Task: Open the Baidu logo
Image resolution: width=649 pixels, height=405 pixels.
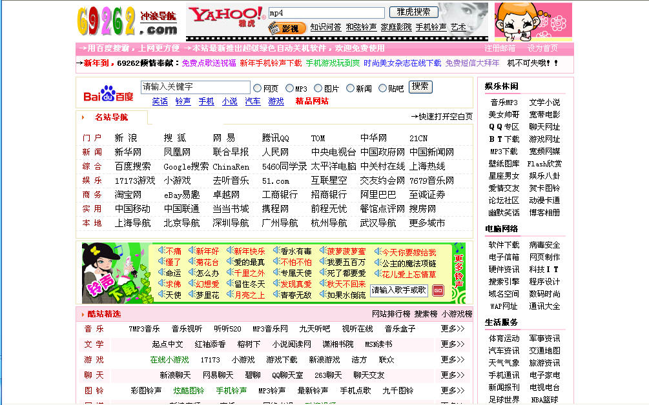Action: [x=108, y=94]
